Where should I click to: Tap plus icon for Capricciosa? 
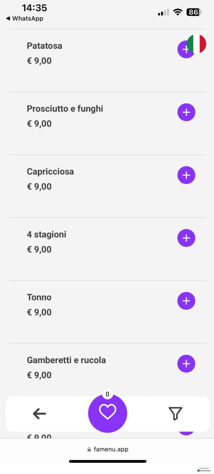[186, 175]
